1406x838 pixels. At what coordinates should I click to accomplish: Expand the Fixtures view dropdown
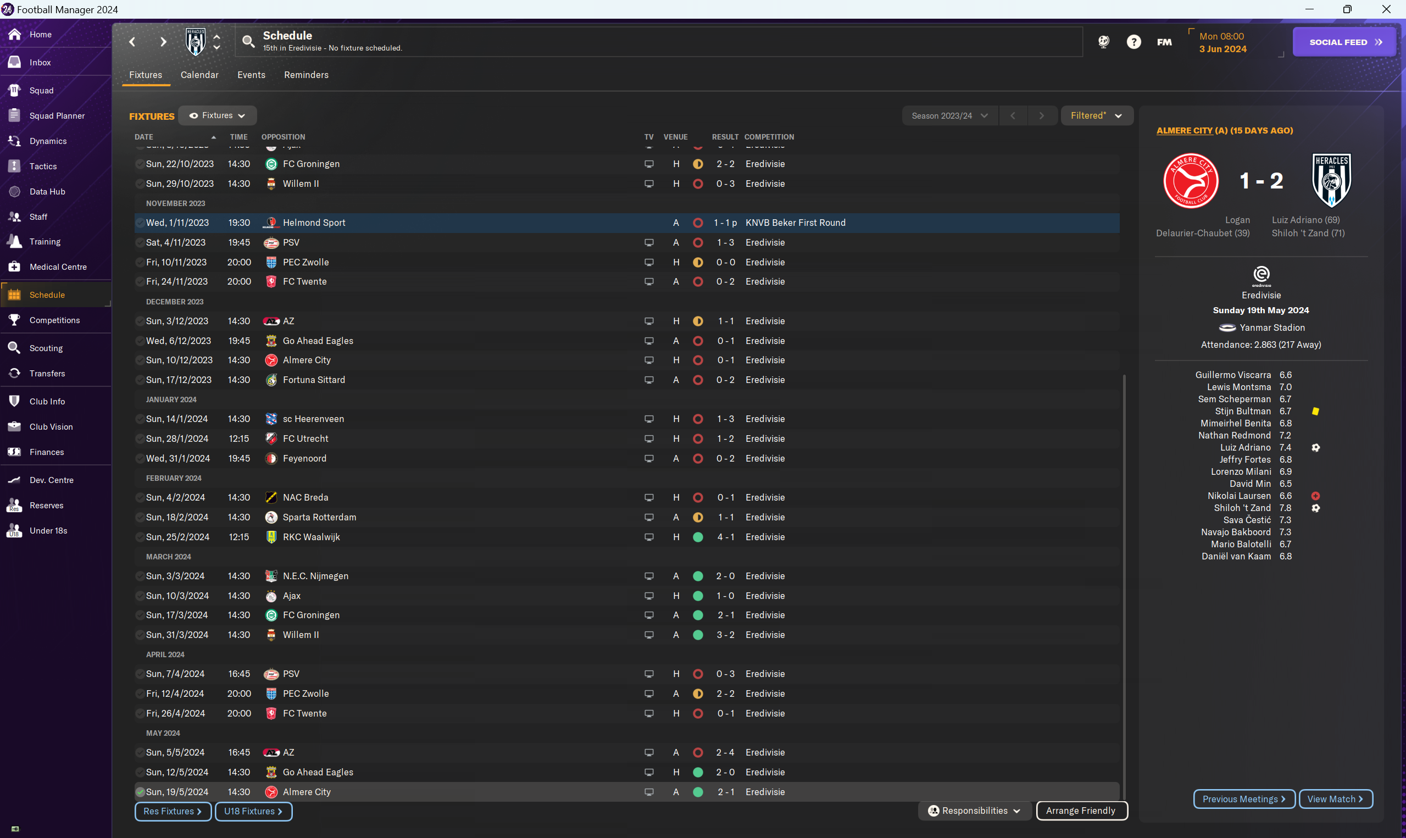pos(218,115)
